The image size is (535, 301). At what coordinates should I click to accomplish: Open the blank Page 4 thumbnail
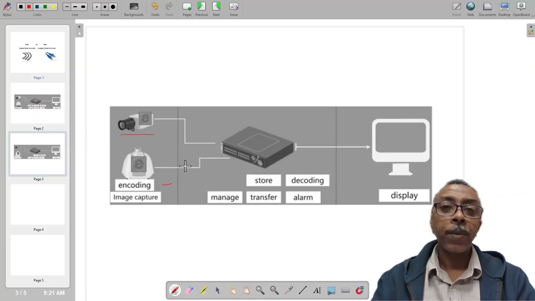coord(38,205)
